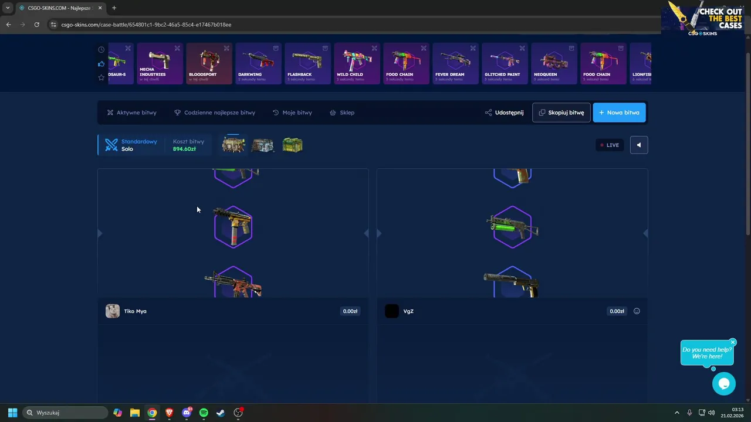Click VgZ's 0.00zł balance badge
751x422 pixels.
point(617,311)
